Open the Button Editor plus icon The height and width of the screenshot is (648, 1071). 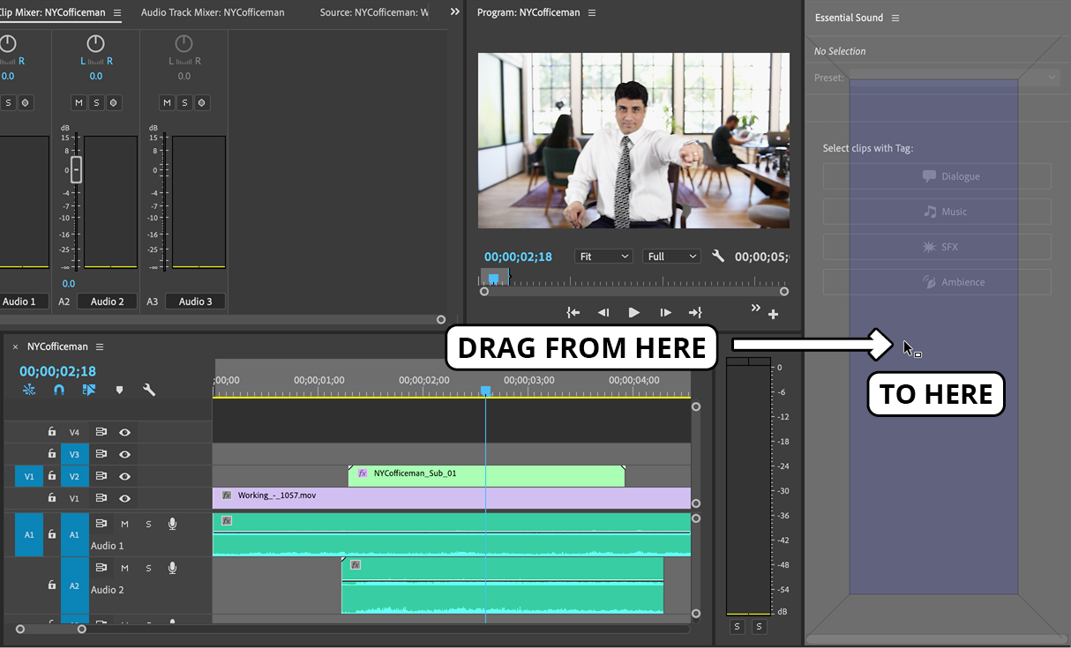[x=773, y=315]
